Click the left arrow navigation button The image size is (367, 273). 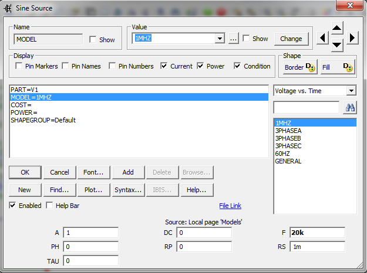(x=323, y=38)
